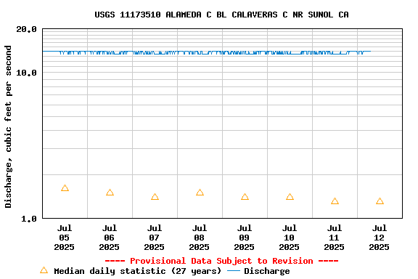Select the Jul 10 2025 date label
The image size is (418, 279).
coord(290,238)
